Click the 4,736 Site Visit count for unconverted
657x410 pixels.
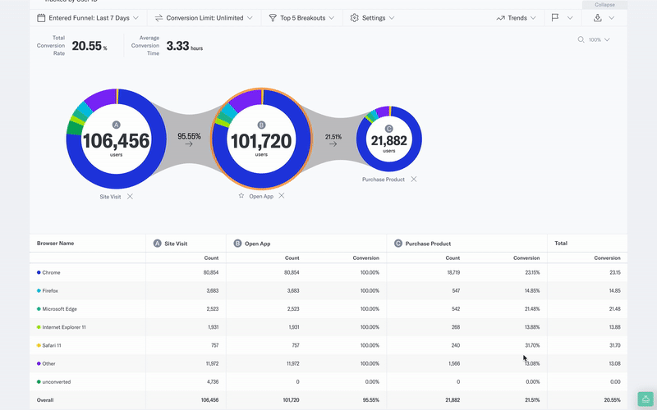pyautogui.click(x=213, y=382)
